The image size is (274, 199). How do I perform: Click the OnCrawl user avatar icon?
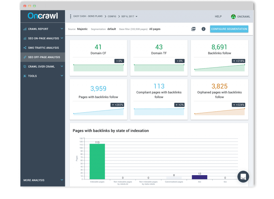pyautogui.click(x=233, y=17)
